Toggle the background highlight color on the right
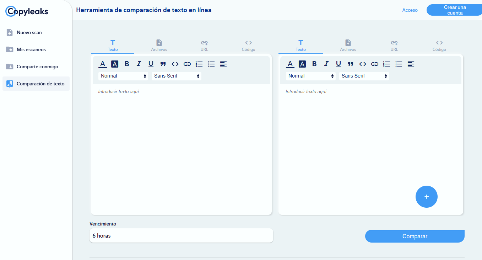 [302, 64]
